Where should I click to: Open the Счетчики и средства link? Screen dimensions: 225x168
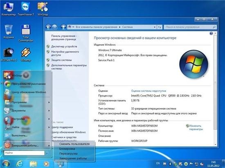64,137
